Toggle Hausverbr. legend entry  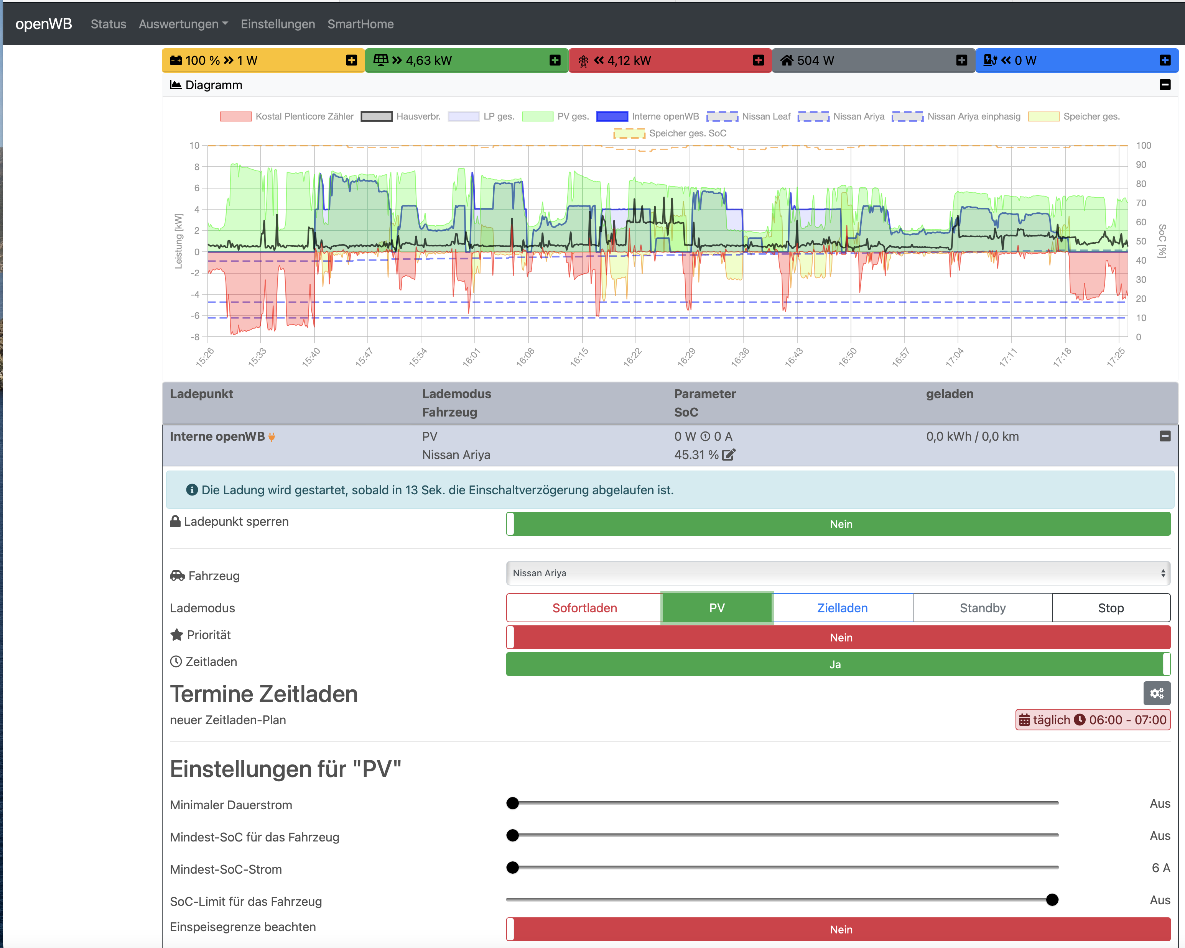pyautogui.click(x=401, y=116)
